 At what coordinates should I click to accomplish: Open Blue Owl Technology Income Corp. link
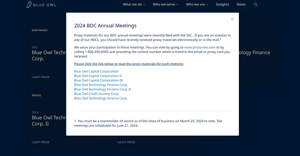101,98
